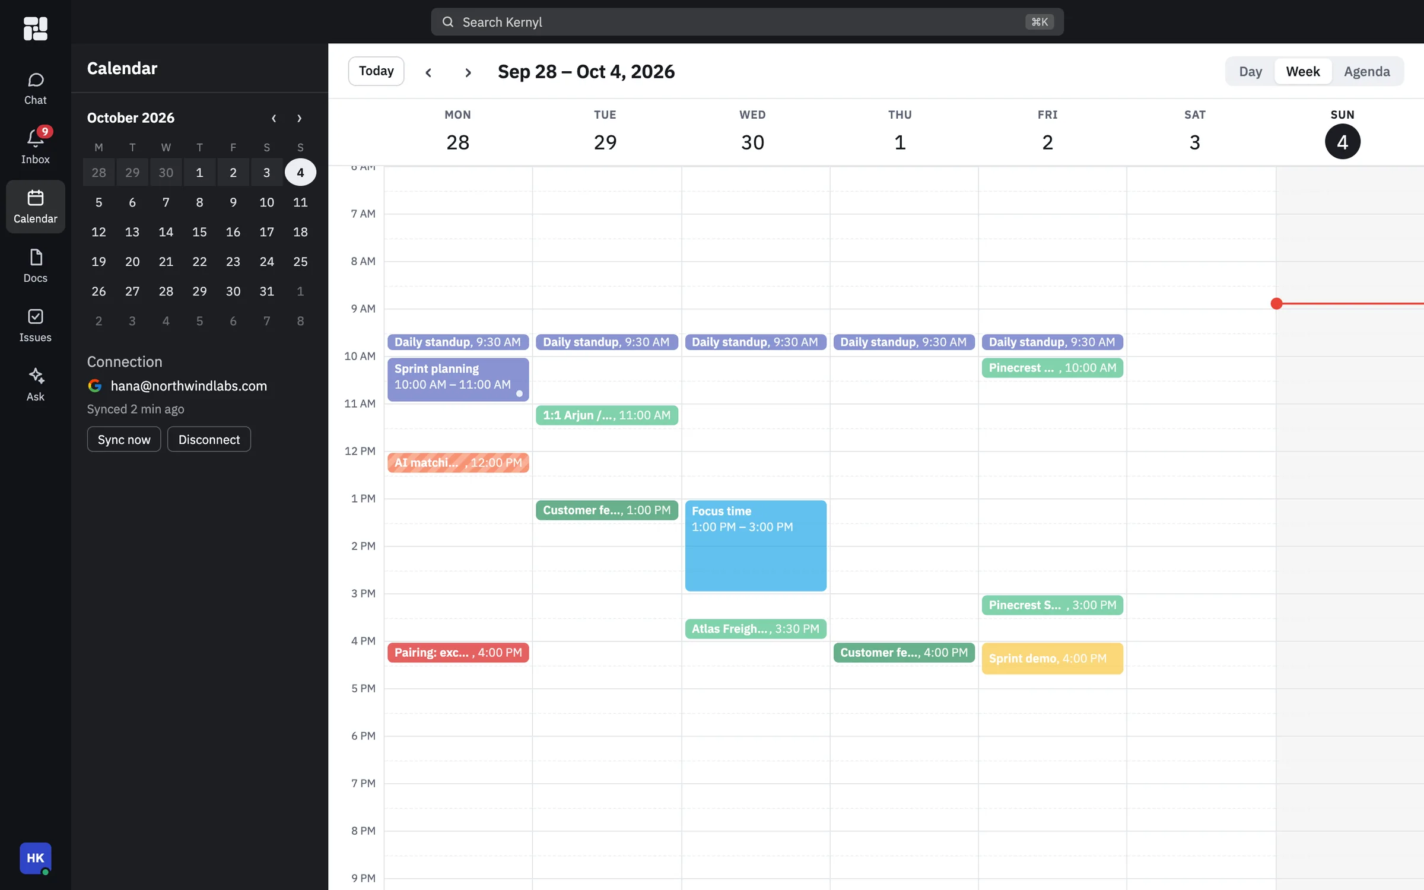Screen dimensions: 1424x890
Task: Go to next month in mini calendar
Action: pyautogui.click(x=299, y=118)
